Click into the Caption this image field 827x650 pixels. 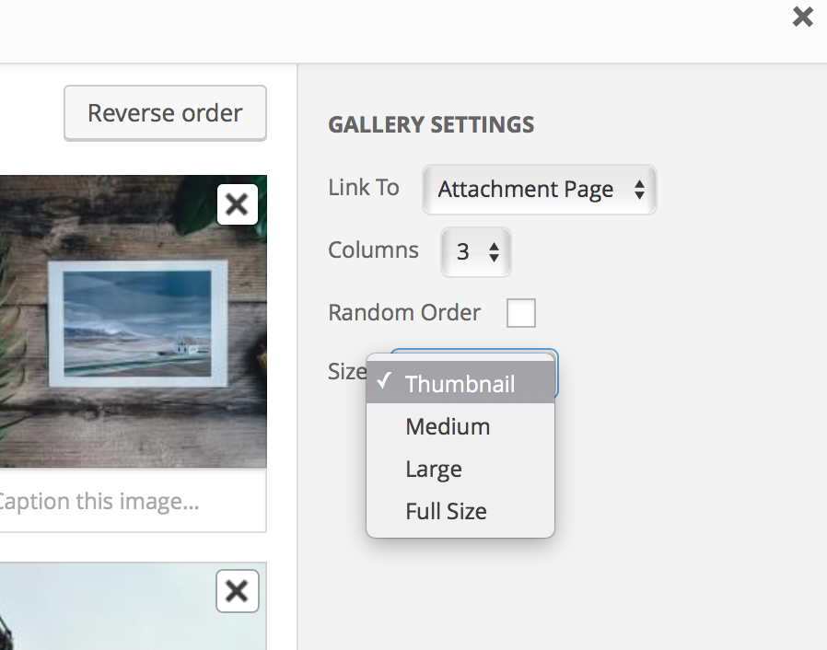[x=129, y=502]
